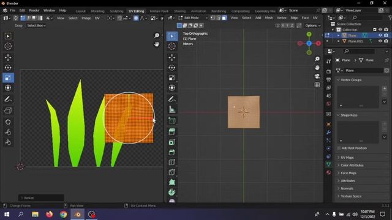Select the 3D viewport Move tool
Viewport: 392px width, 220px height.
[172, 57]
